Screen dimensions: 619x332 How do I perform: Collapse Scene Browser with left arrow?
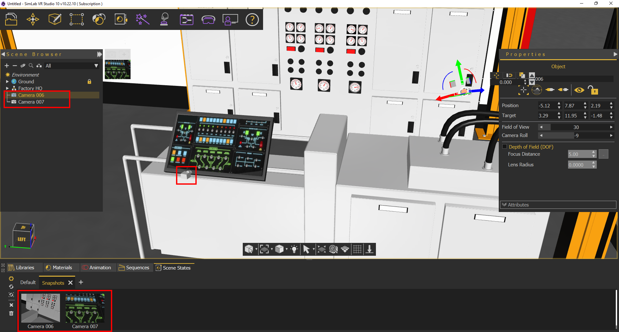tap(3, 54)
